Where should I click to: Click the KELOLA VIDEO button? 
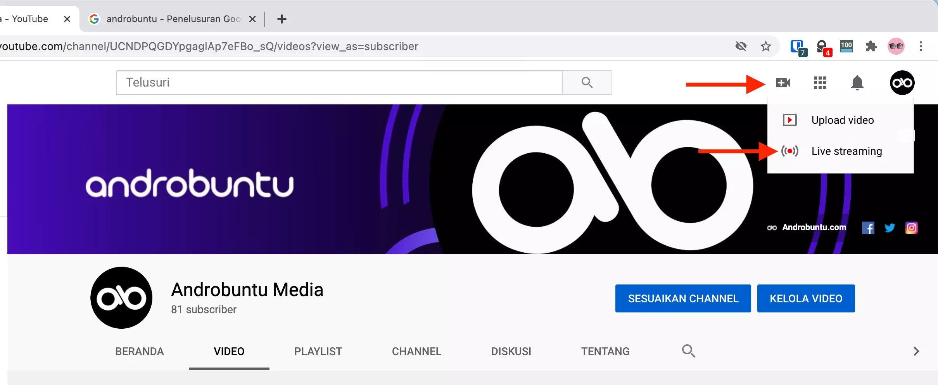click(806, 298)
